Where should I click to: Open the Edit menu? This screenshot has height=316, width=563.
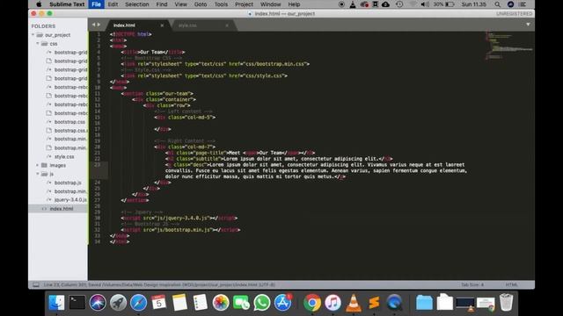pos(113,4)
